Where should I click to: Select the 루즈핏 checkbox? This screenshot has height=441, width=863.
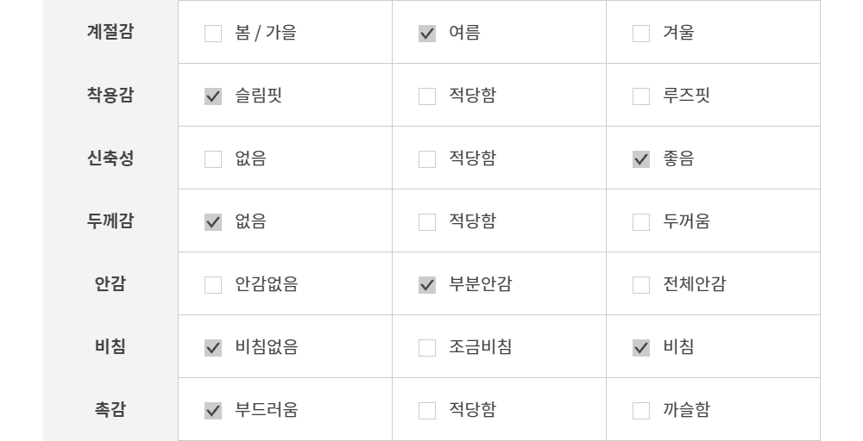tap(641, 96)
